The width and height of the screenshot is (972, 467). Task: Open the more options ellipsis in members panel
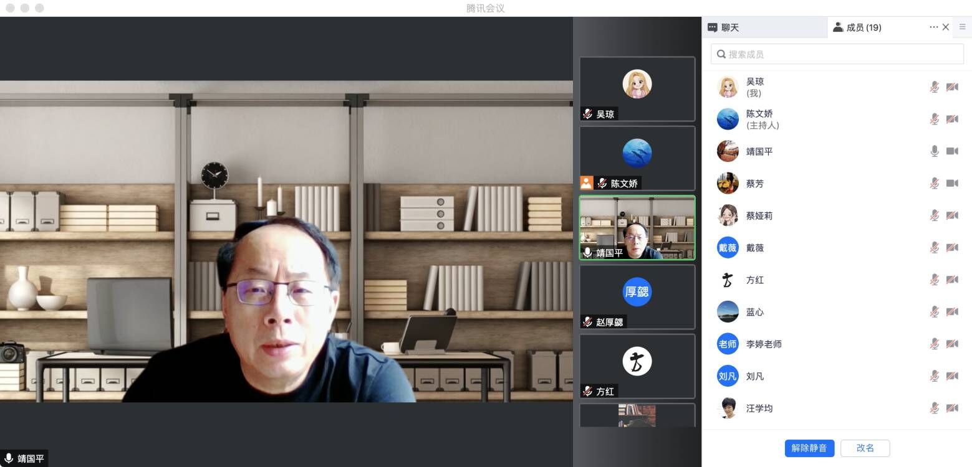point(933,27)
